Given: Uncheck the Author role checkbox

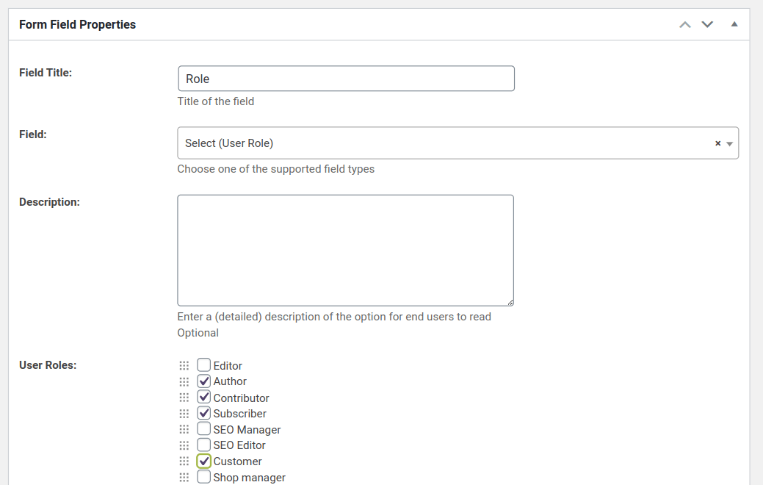Looking at the screenshot, I should point(204,381).
